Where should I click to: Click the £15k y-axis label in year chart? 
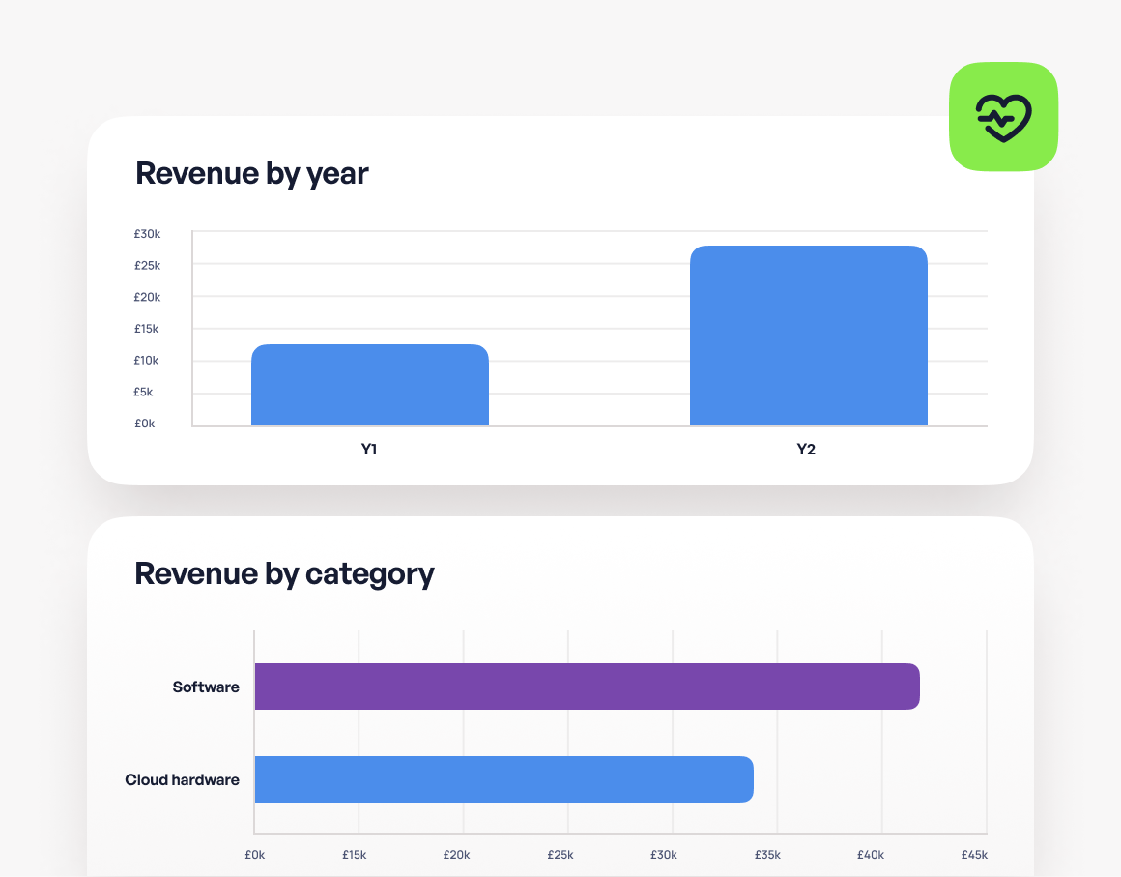pyautogui.click(x=147, y=329)
